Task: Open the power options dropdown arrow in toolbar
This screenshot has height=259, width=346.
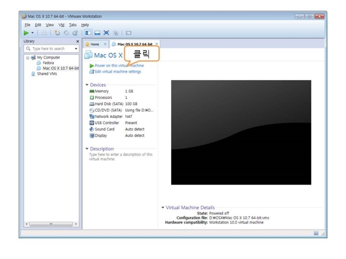Action: (x=33, y=33)
